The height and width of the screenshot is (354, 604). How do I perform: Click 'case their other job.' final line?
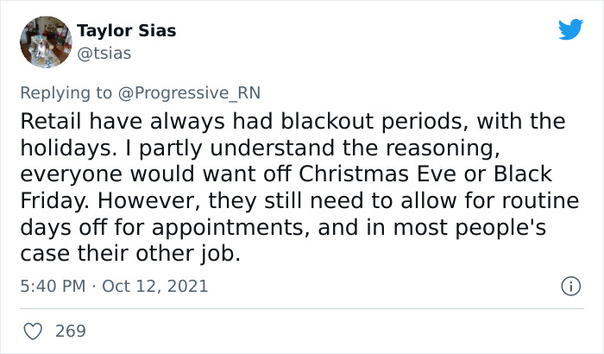point(130,254)
